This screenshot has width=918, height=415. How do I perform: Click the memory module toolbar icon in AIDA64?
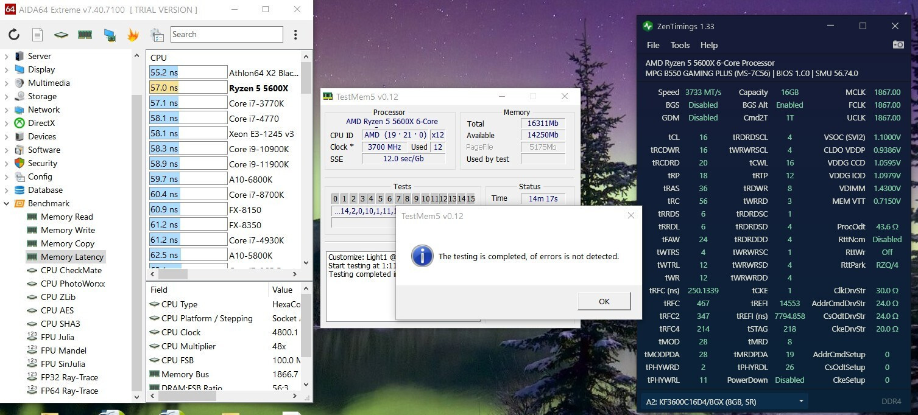click(x=85, y=35)
